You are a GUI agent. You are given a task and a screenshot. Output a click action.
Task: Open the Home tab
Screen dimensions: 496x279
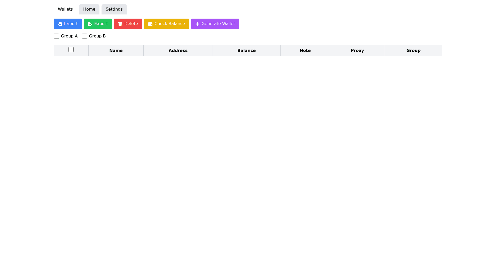89,9
